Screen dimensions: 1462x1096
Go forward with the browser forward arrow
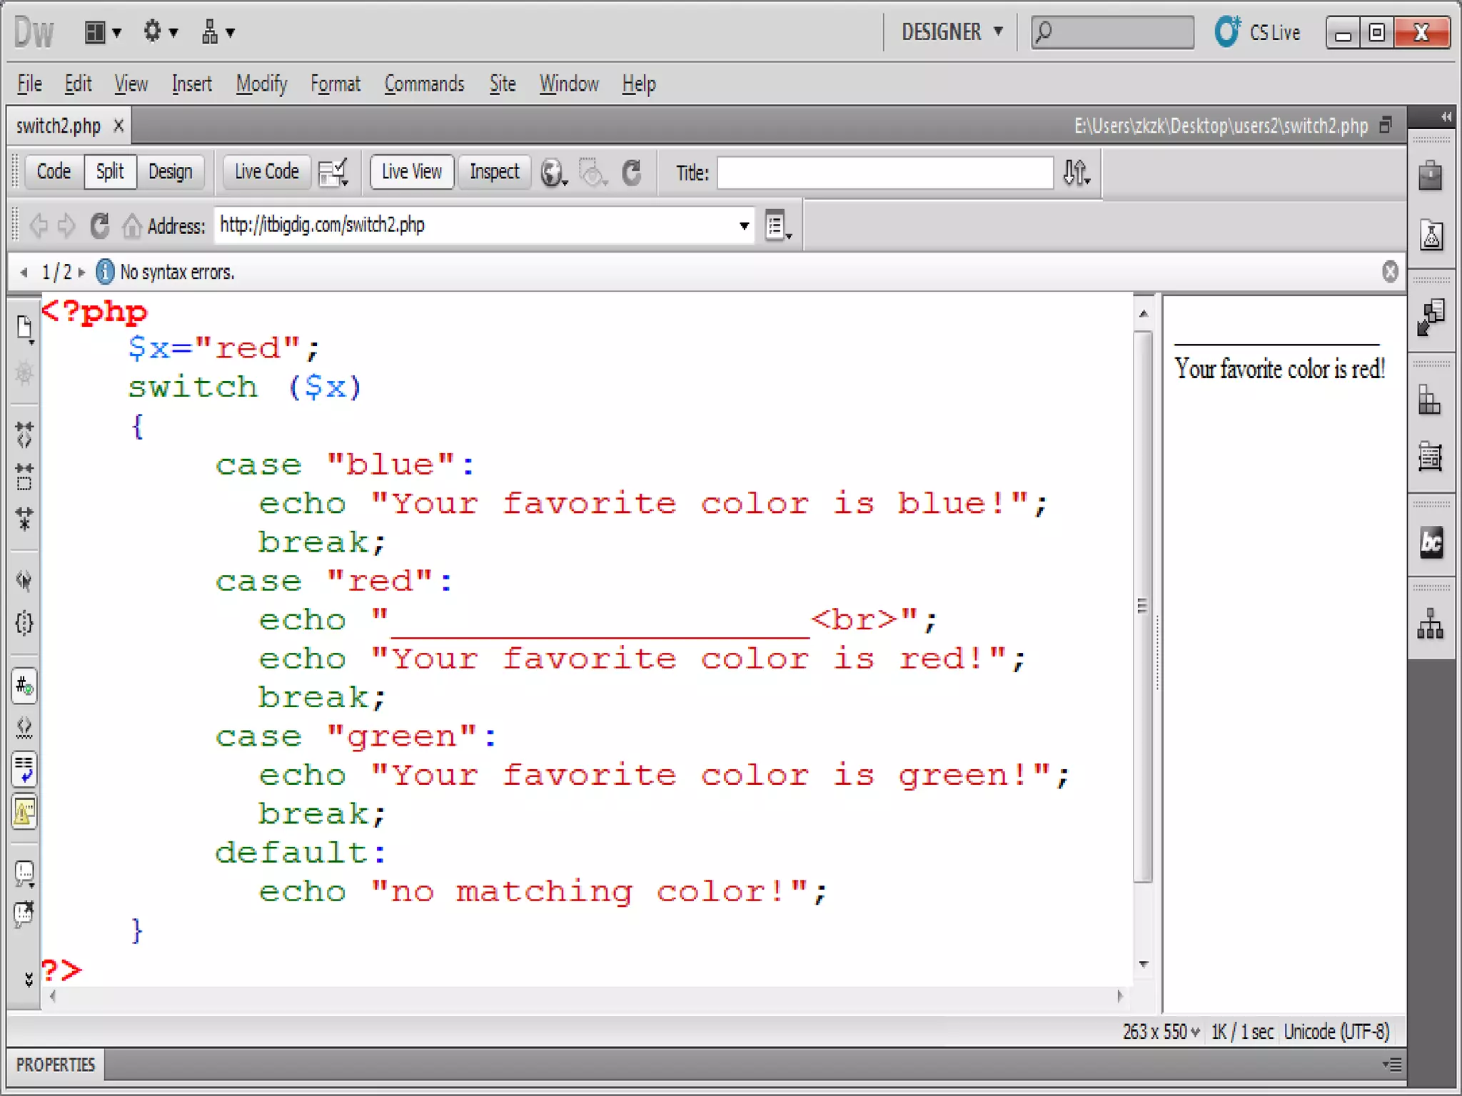click(66, 226)
